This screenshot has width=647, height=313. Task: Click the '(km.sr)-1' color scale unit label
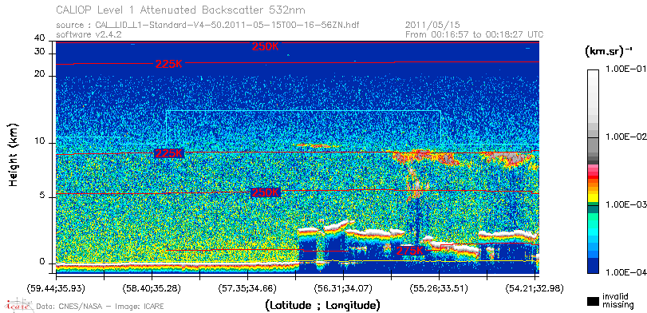(609, 52)
